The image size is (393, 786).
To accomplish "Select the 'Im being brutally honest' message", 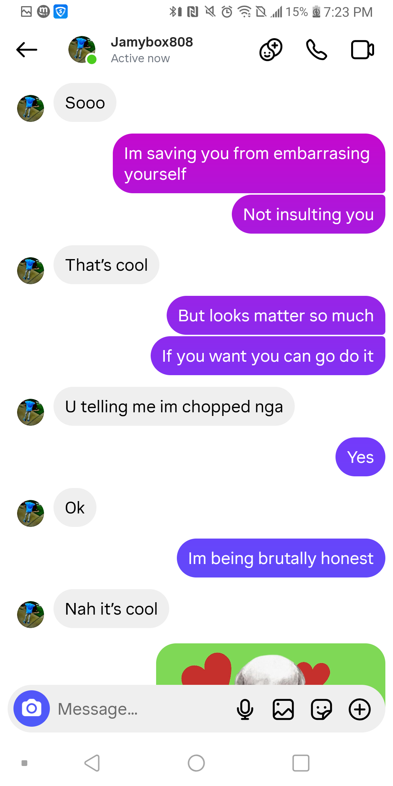I will point(281,558).
